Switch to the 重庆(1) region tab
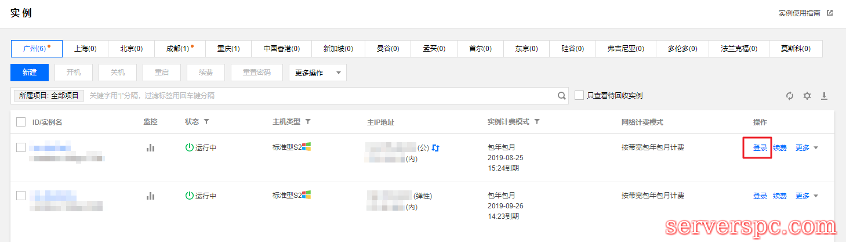 pyautogui.click(x=228, y=49)
